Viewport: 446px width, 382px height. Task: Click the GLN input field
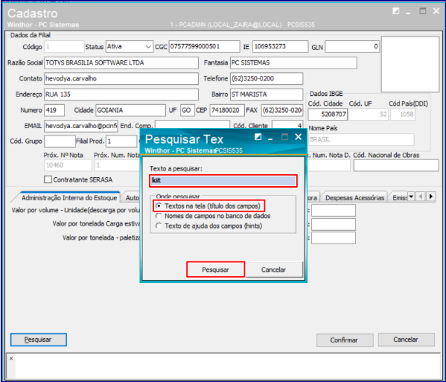352,47
